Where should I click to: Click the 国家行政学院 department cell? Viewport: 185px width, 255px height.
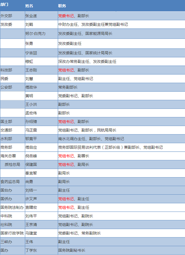12,233
